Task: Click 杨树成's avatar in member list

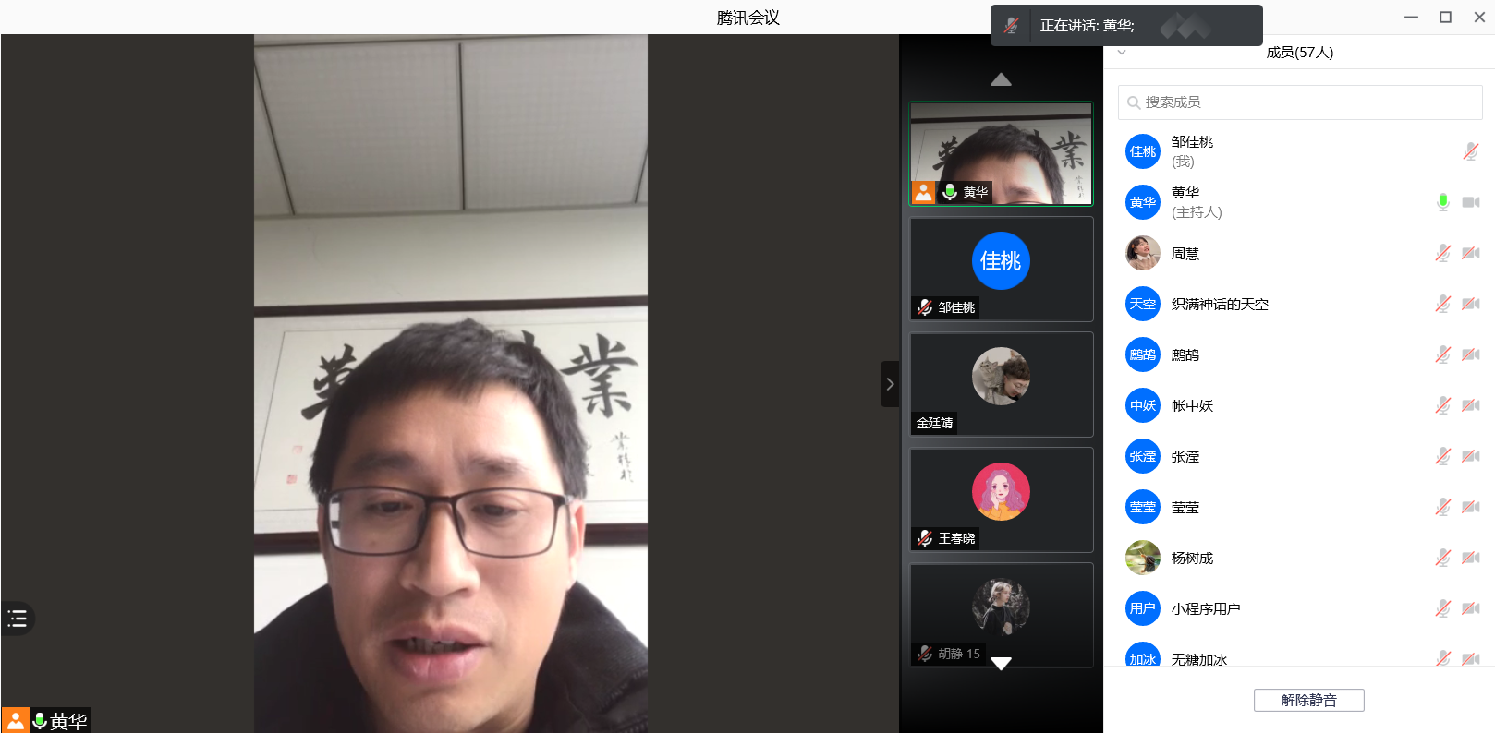Action: [1143, 558]
